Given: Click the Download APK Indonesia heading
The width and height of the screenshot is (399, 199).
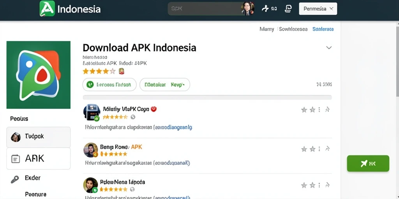Looking at the screenshot, I should [x=139, y=48].
